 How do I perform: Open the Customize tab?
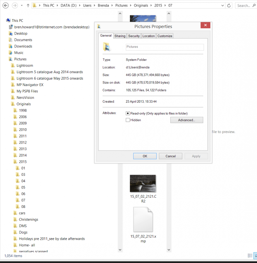pyautogui.click(x=165, y=36)
